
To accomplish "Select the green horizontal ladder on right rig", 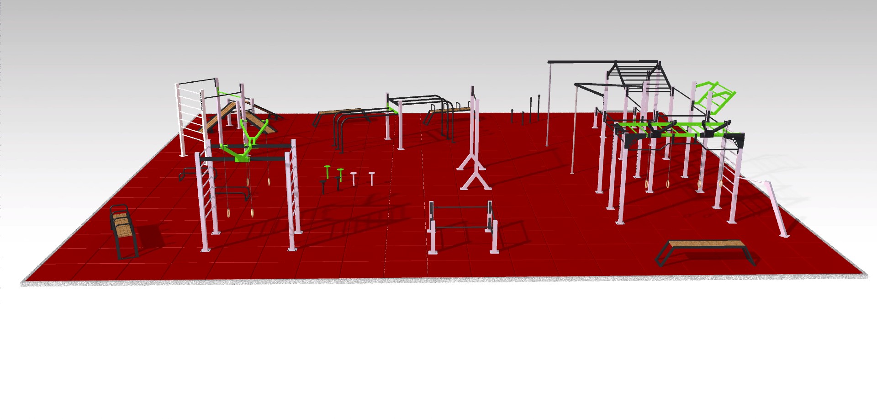I will click(676, 128).
